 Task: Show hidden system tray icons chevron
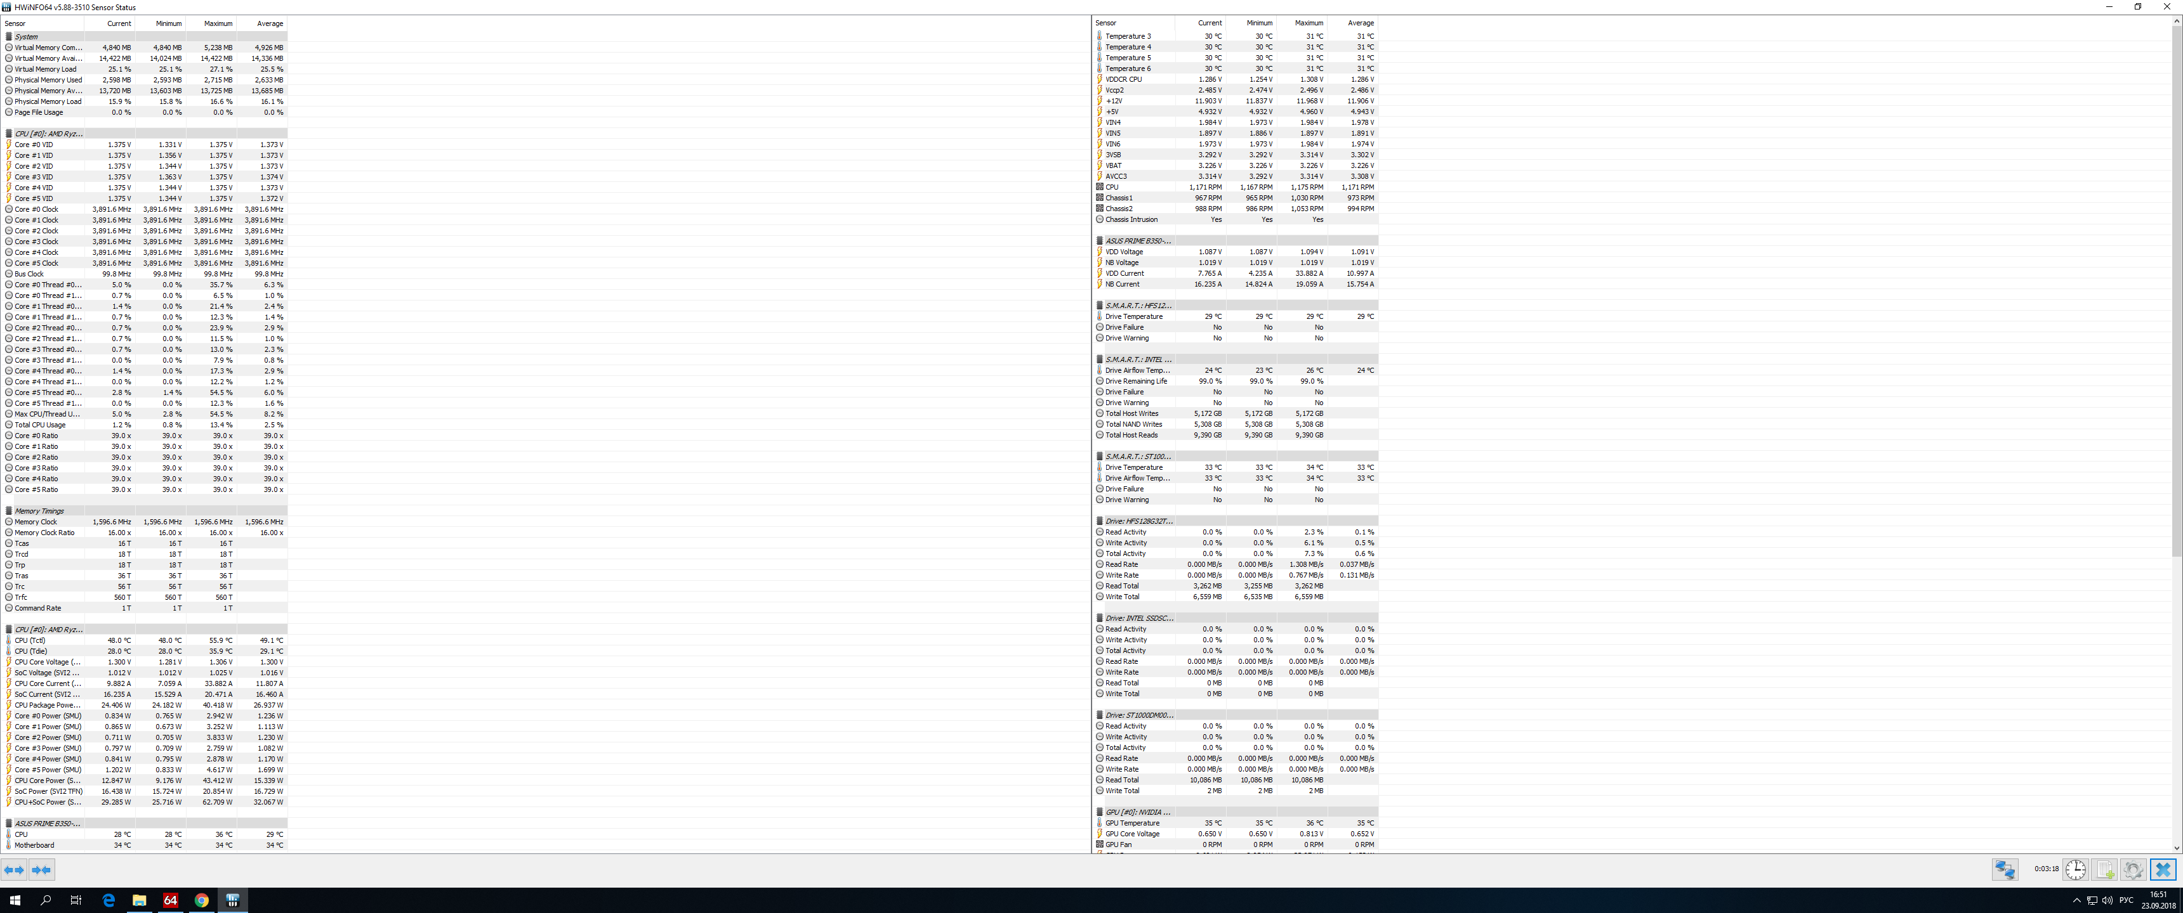click(2076, 900)
